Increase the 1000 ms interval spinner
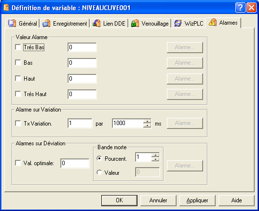The height and width of the screenshot is (211, 259). (147, 121)
